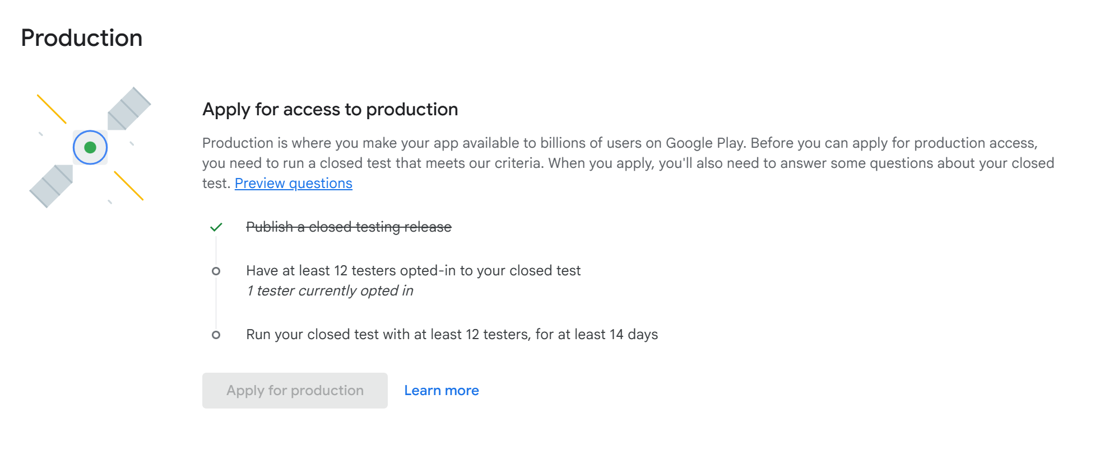Click the green completed-step checkmark icon
The image size is (1100, 460).
pos(216,227)
